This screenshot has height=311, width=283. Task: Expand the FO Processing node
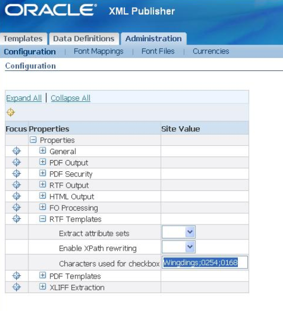pos(42,207)
